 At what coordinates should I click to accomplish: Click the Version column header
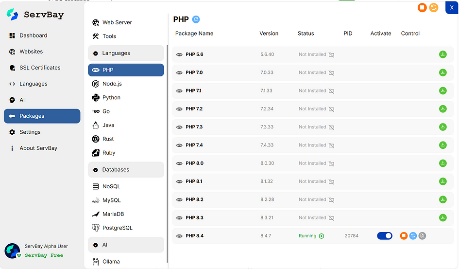click(x=269, y=34)
